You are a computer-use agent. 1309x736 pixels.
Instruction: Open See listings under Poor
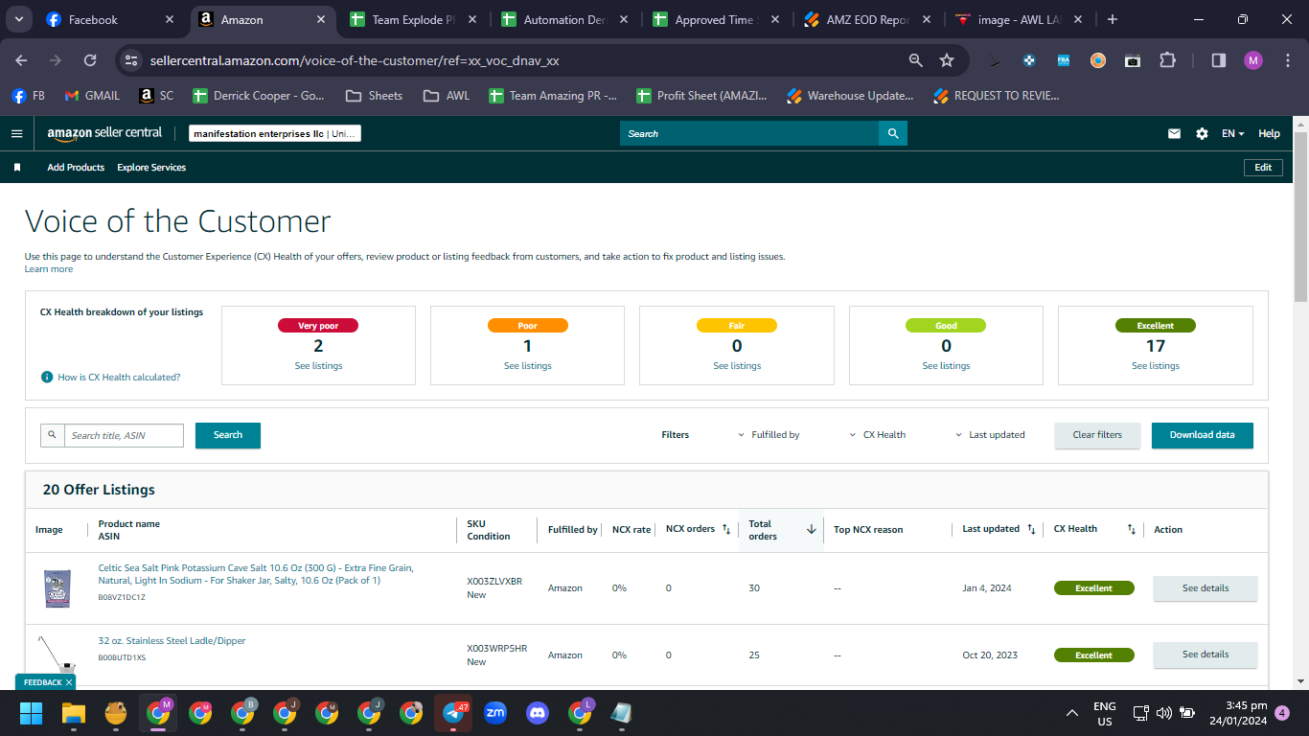point(527,366)
